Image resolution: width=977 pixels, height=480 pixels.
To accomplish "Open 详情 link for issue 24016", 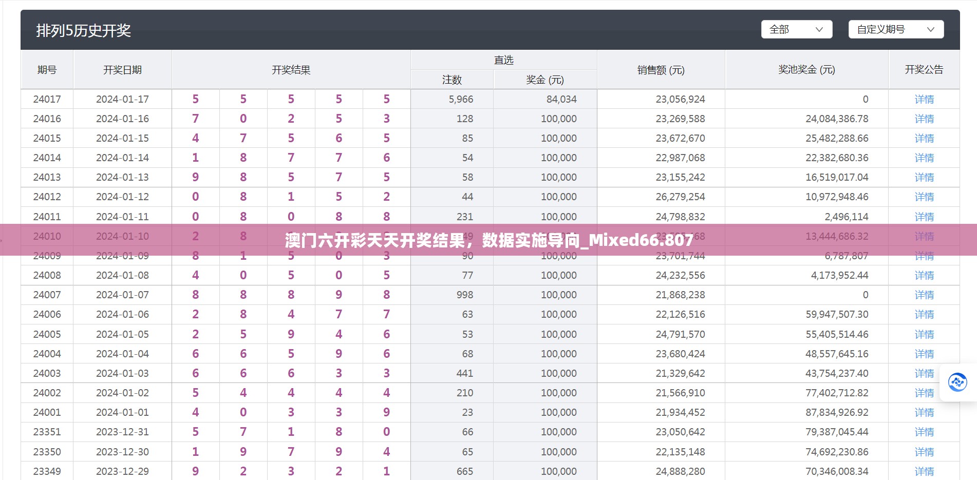I will [924, 119].
